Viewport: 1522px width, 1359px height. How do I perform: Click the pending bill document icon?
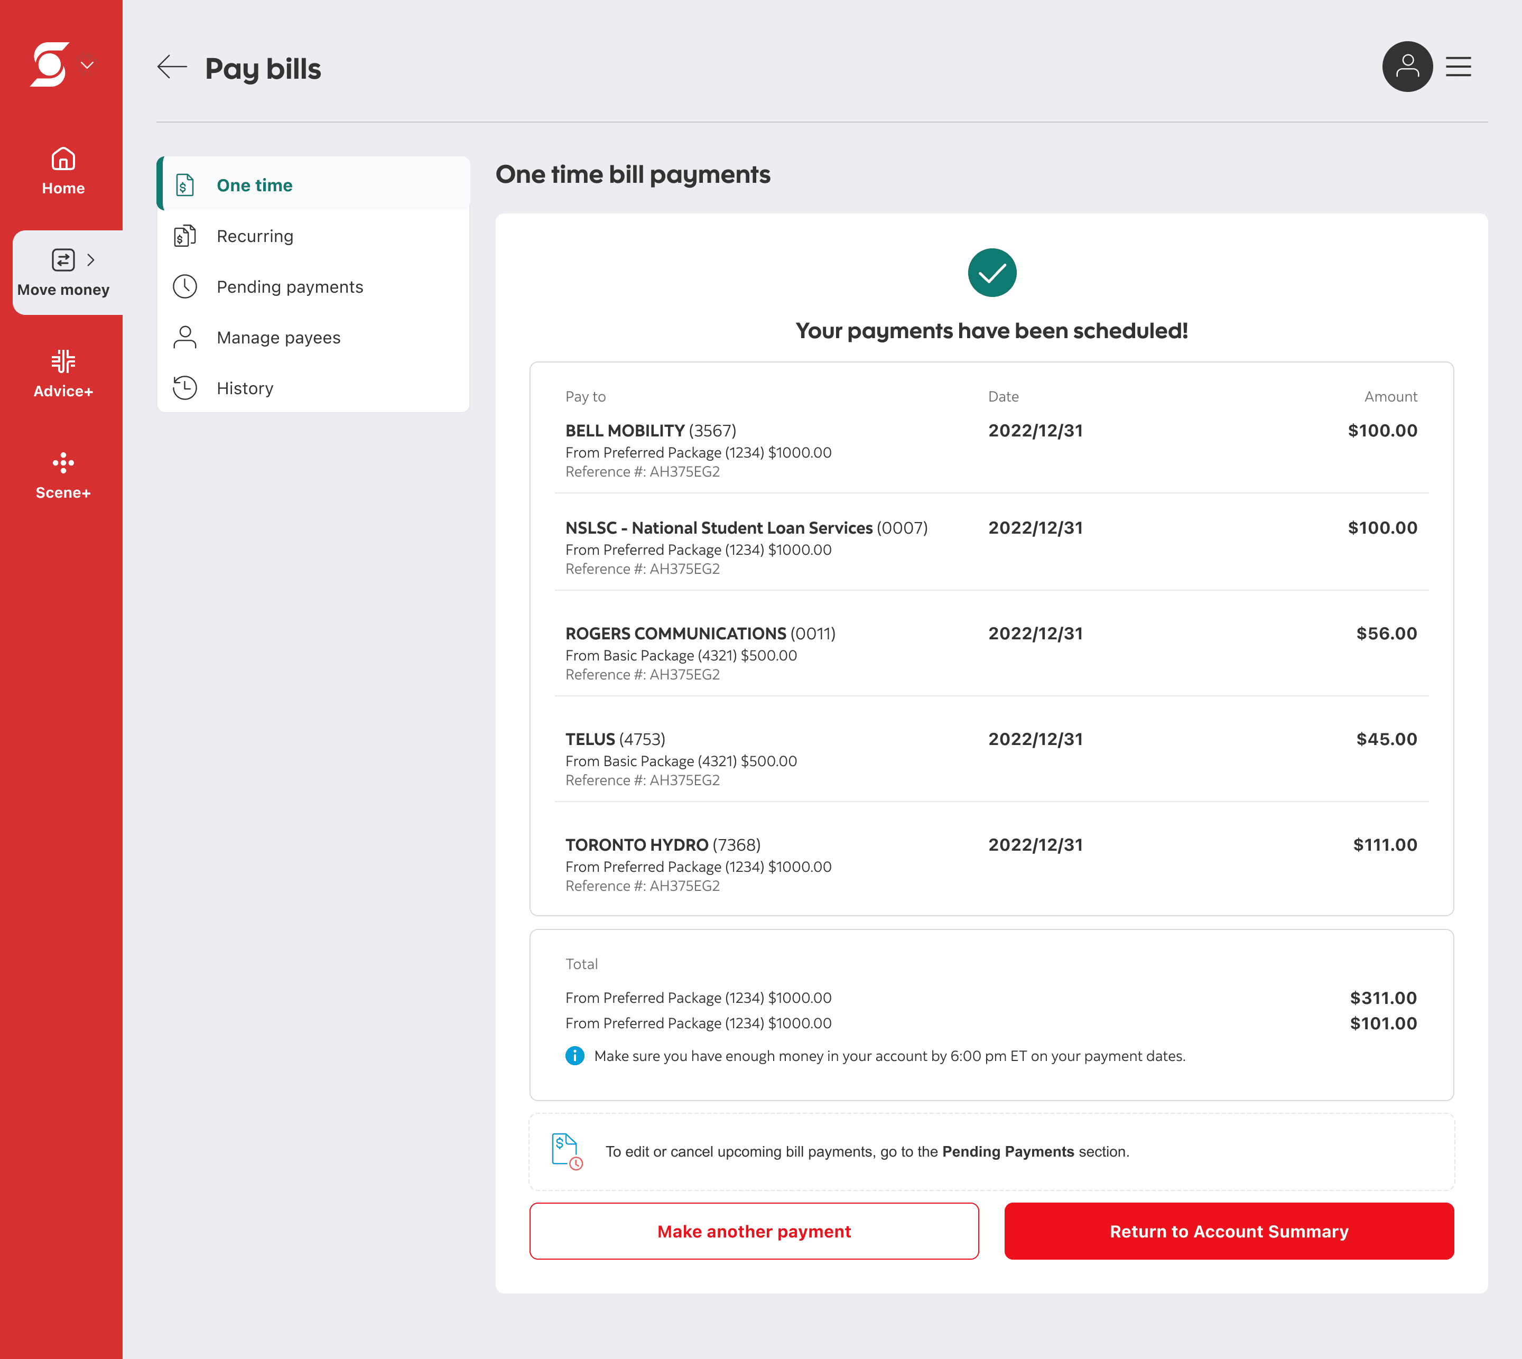[566, 1151]
